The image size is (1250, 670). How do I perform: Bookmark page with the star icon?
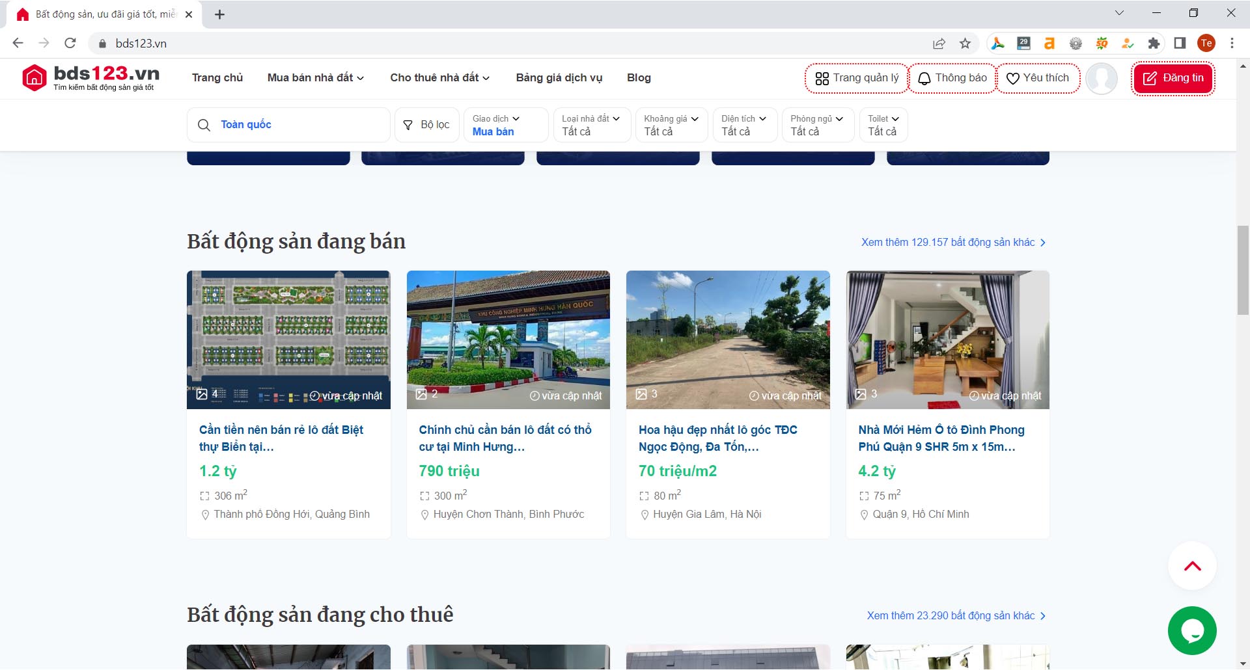pos(965,44)
